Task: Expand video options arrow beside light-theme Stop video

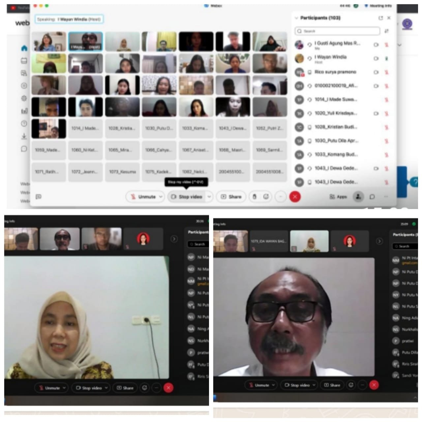Action: click(209, 197)
